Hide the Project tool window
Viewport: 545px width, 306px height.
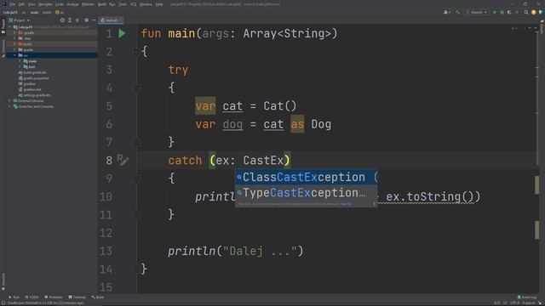94,20
